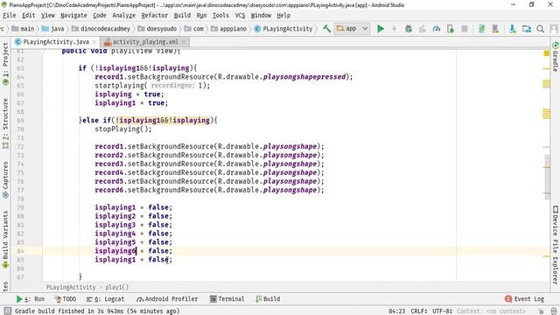This screenshot has height=315, width=560.
Task: Click Attach Debugger to Android Process icon
Action: coord(451,29)
